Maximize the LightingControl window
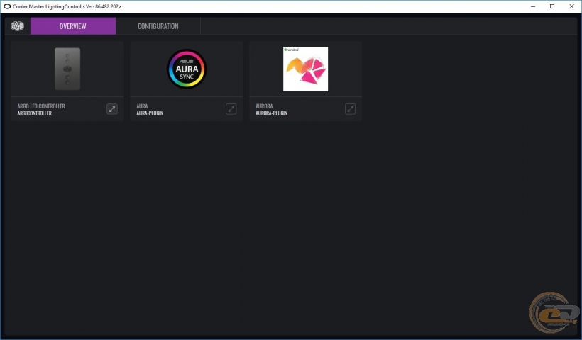 tap(552, 6)
